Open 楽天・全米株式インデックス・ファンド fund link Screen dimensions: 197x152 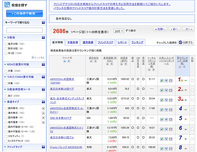[x=67, y=100]
